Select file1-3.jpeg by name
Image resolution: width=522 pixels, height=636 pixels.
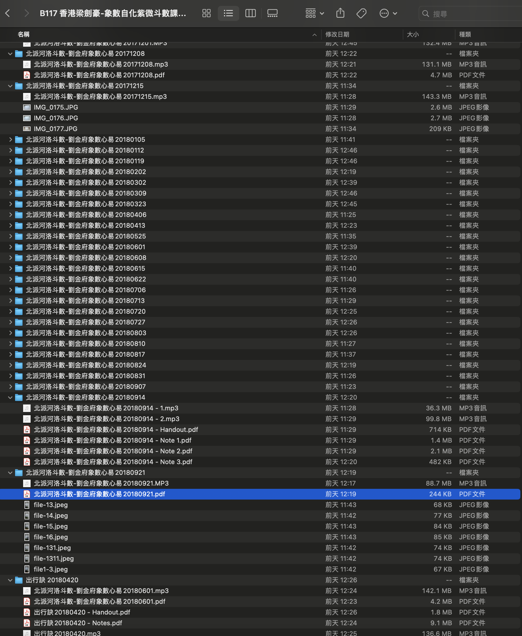point(50,569)
